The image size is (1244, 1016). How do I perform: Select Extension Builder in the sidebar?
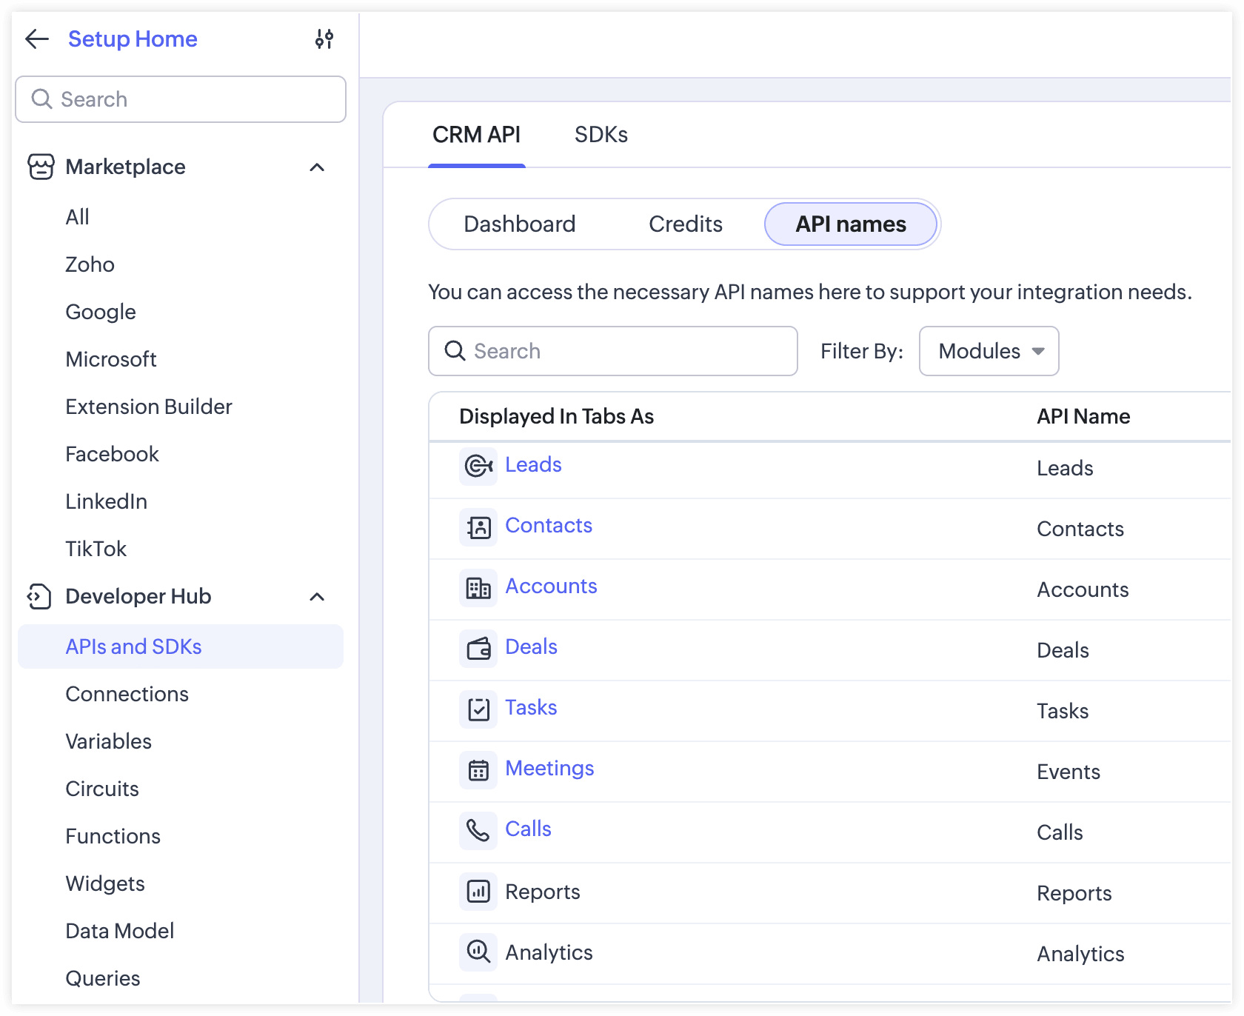coord(148,407)
